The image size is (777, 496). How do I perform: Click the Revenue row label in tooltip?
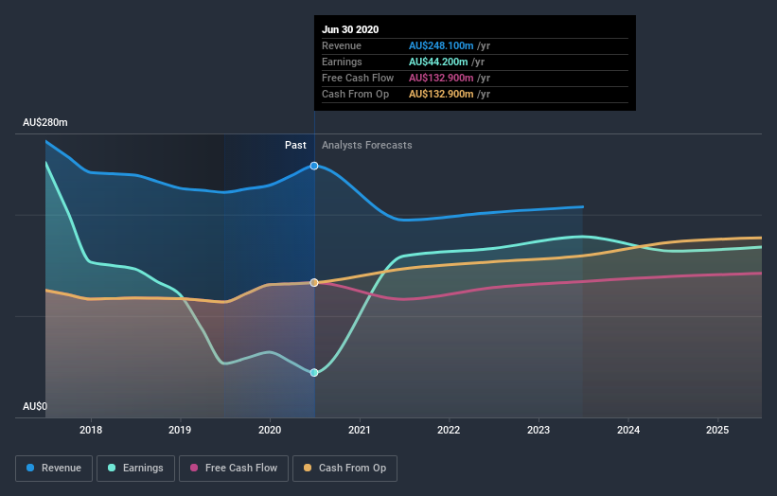pyautogui.click(x=342, y=45)
